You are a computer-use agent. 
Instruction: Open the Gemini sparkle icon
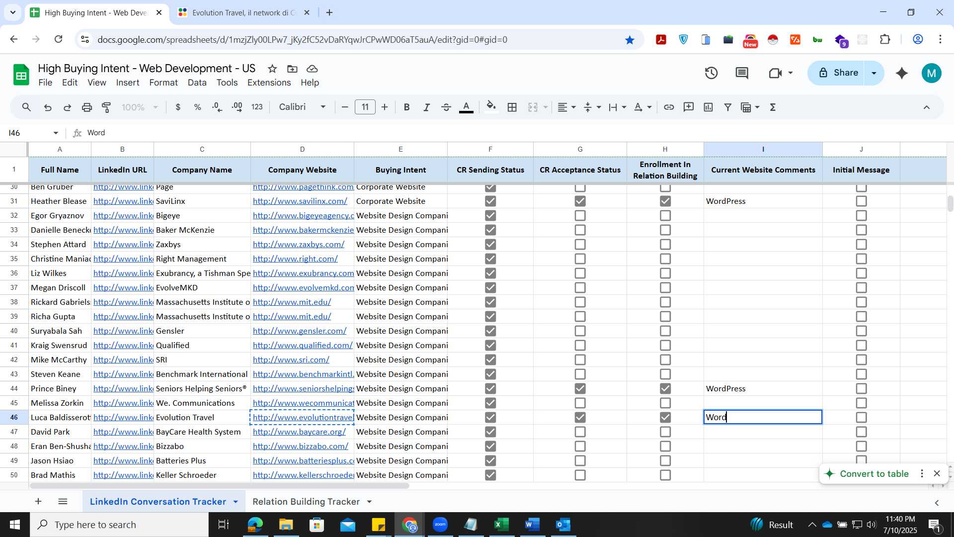click(x=902, y=74)
